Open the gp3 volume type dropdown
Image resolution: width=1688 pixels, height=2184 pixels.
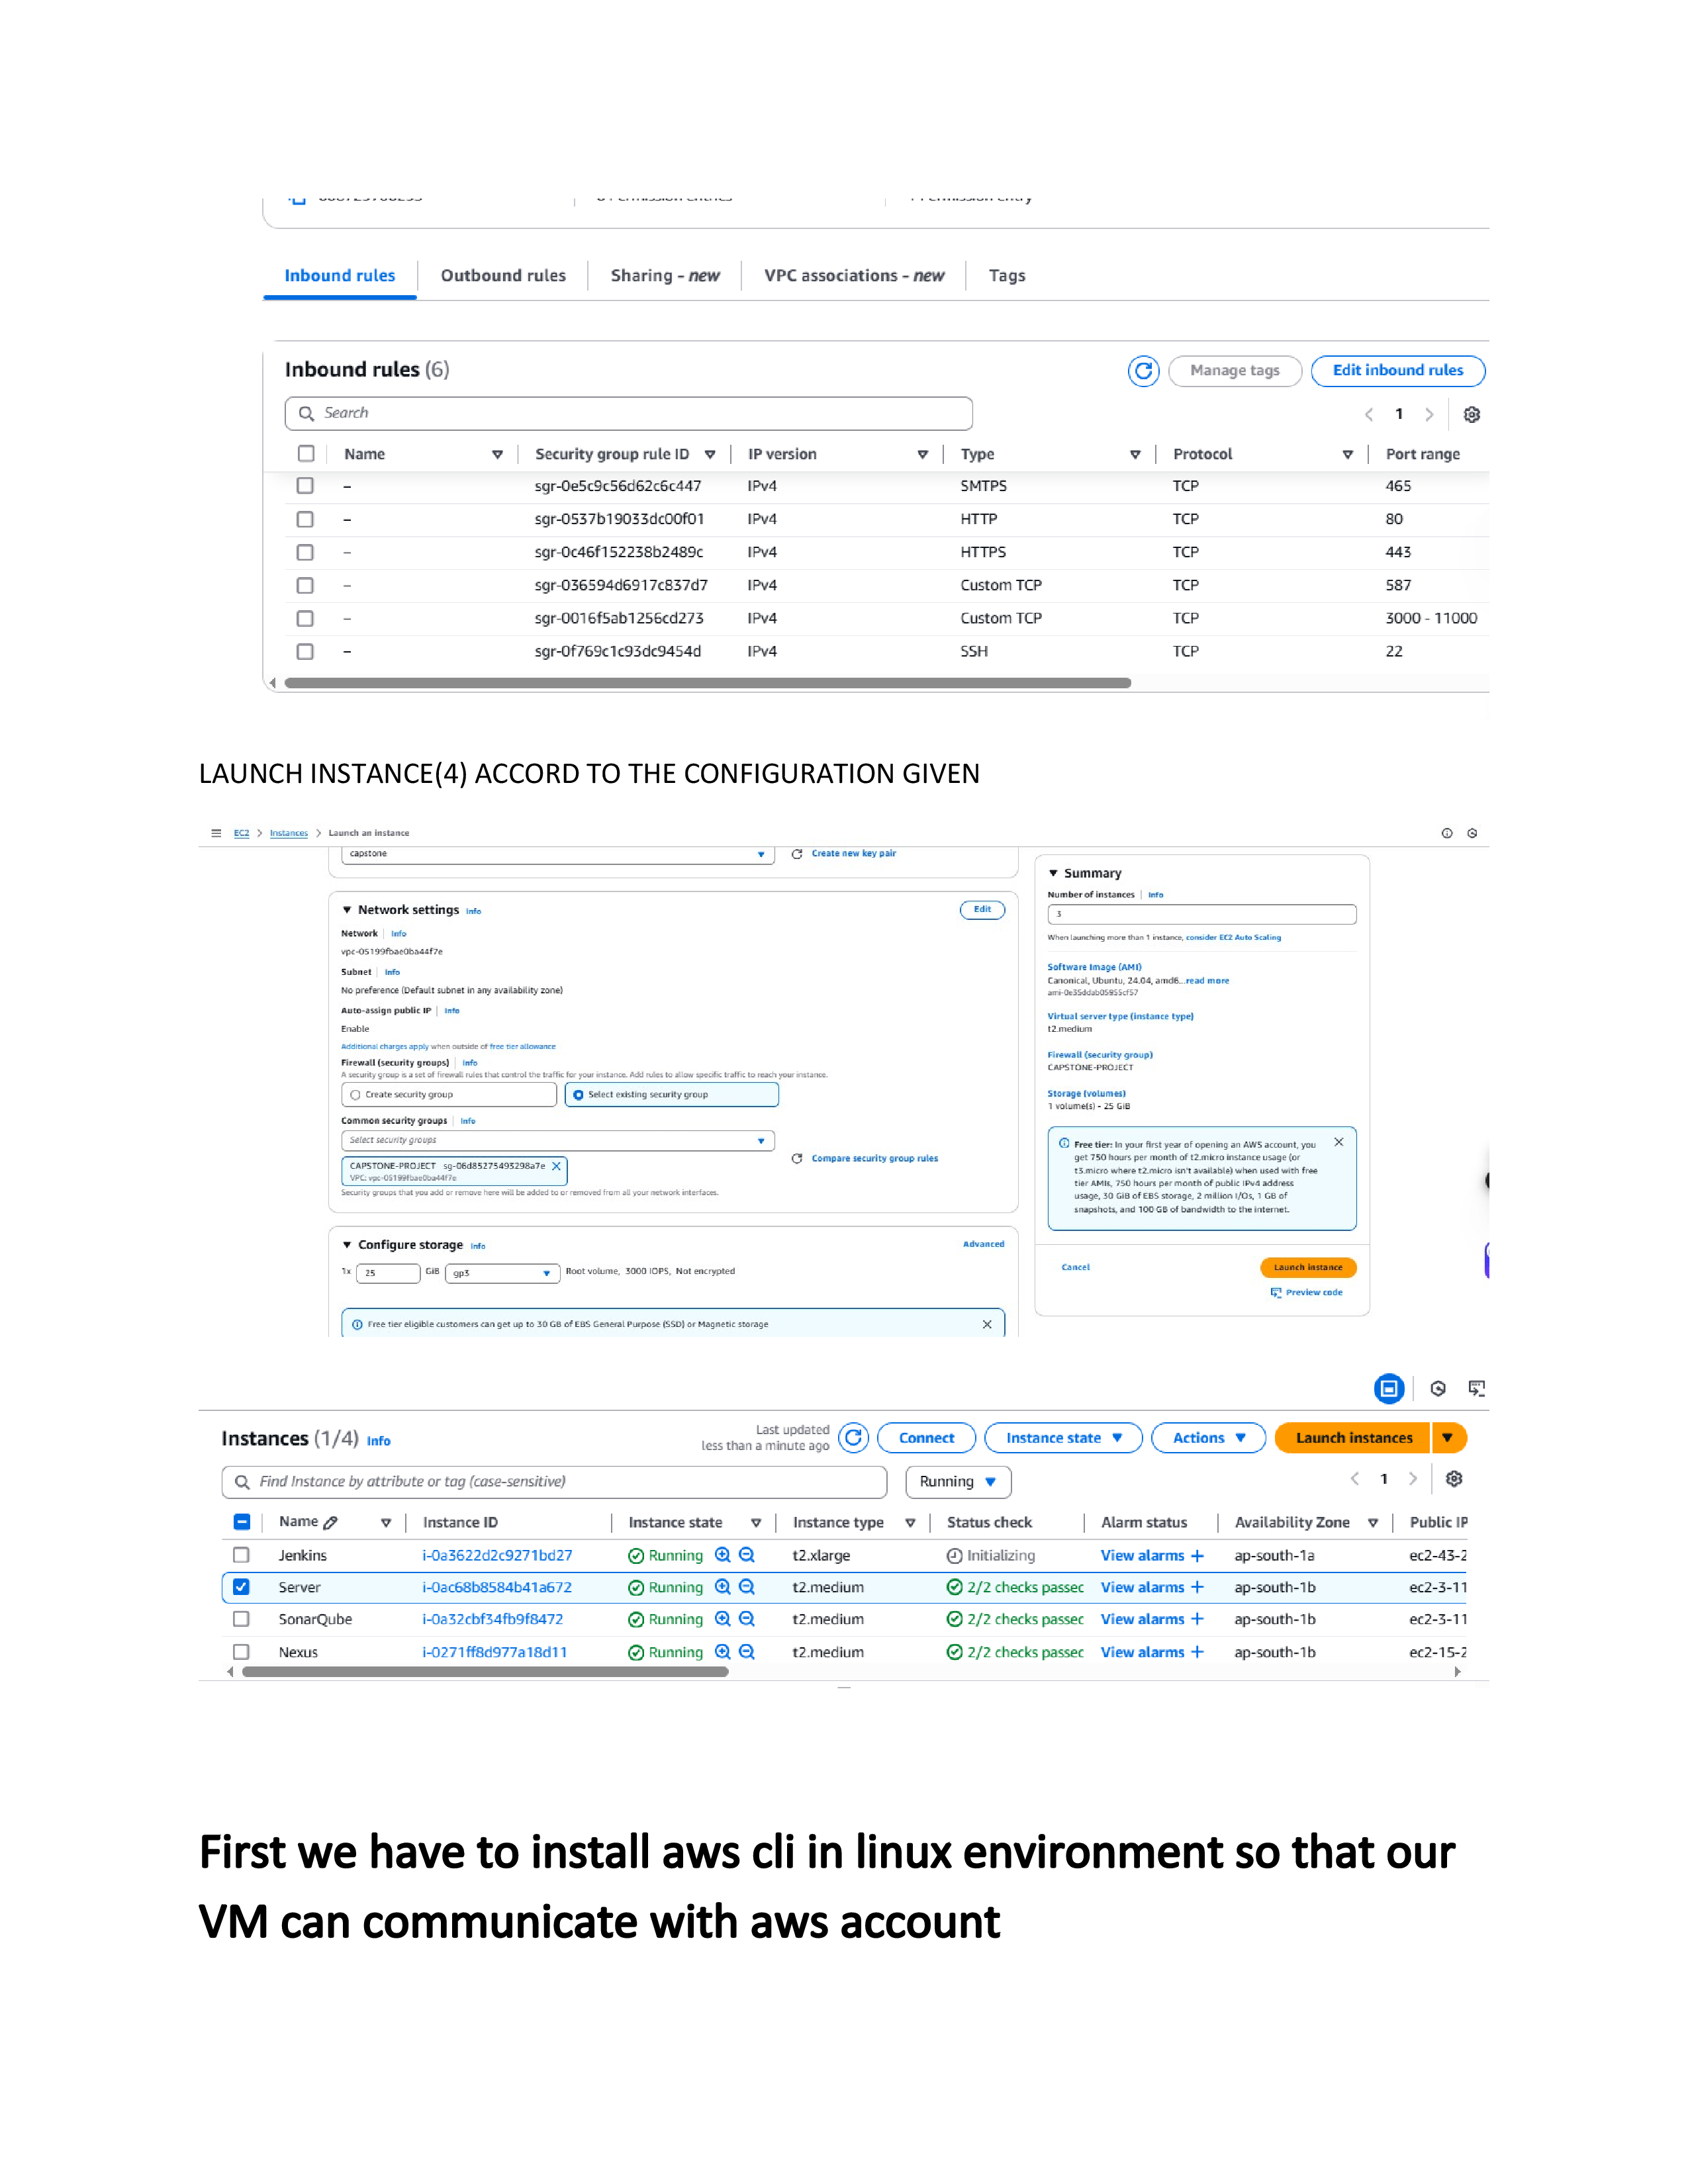(502, 1274)
